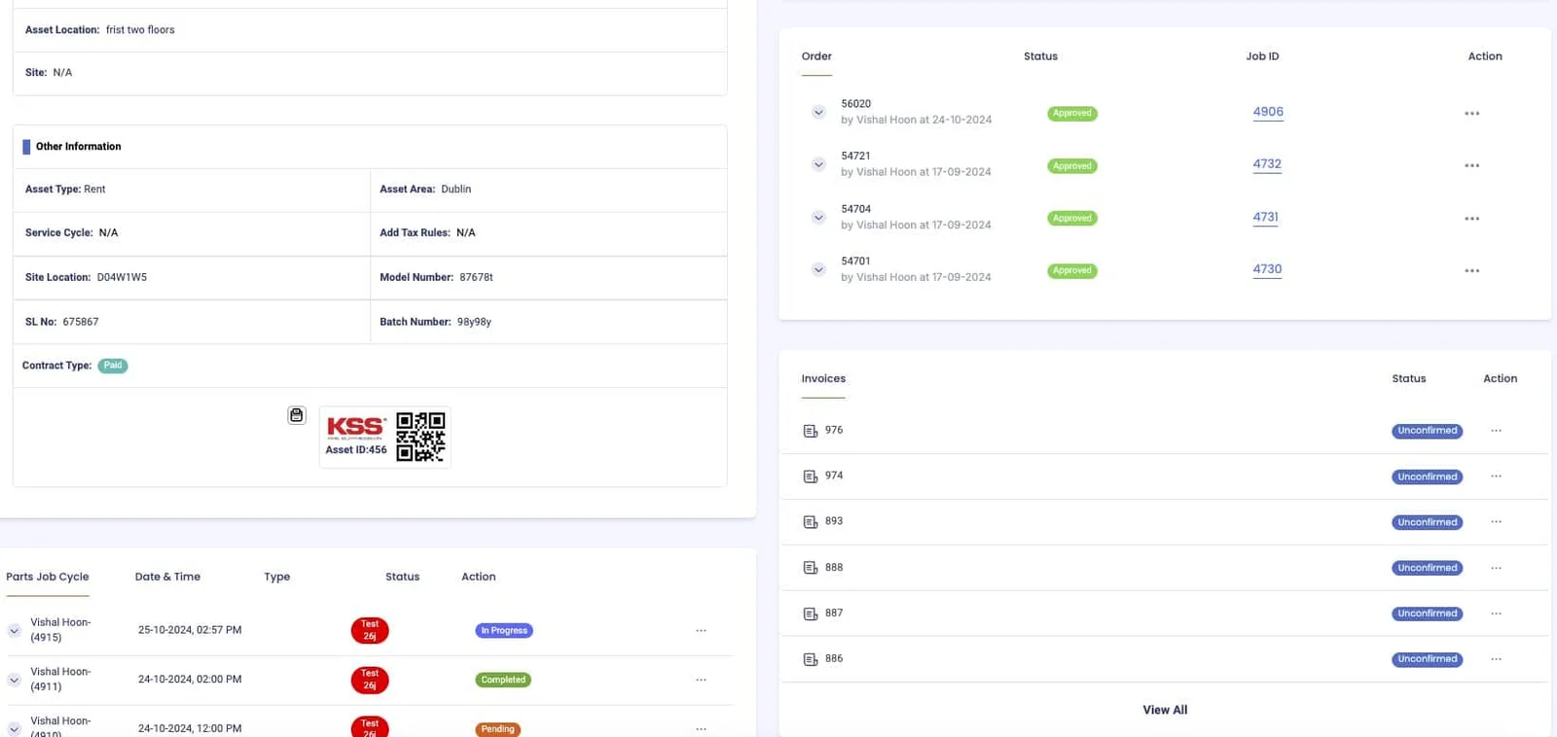Select the Invoices tab header
Viewport: 1557px width, 737px height.
[823, 379]
